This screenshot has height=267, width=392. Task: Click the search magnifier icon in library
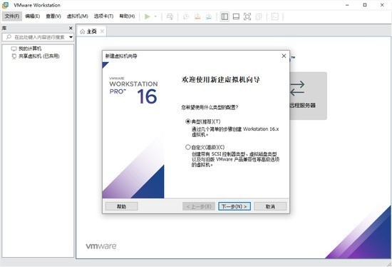(9, 37)
